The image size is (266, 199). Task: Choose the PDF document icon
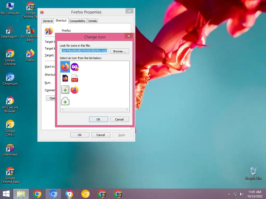point(75,78)
